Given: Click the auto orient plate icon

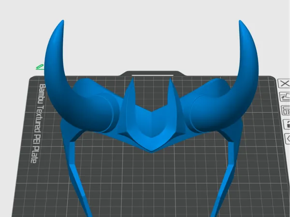Looking at the screenshot, I should [x=285, y=97].
